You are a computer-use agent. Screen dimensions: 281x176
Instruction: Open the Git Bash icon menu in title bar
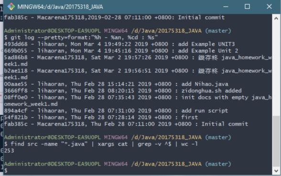click(x=11, y=7)
